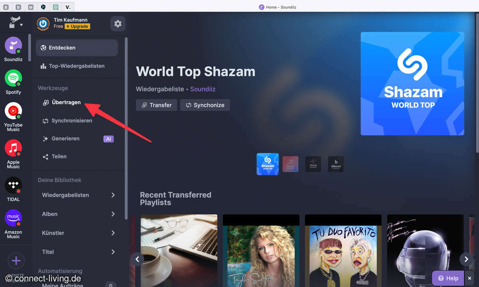
Task: Open the Spotify service icon
Action: (x=13, y=78)
